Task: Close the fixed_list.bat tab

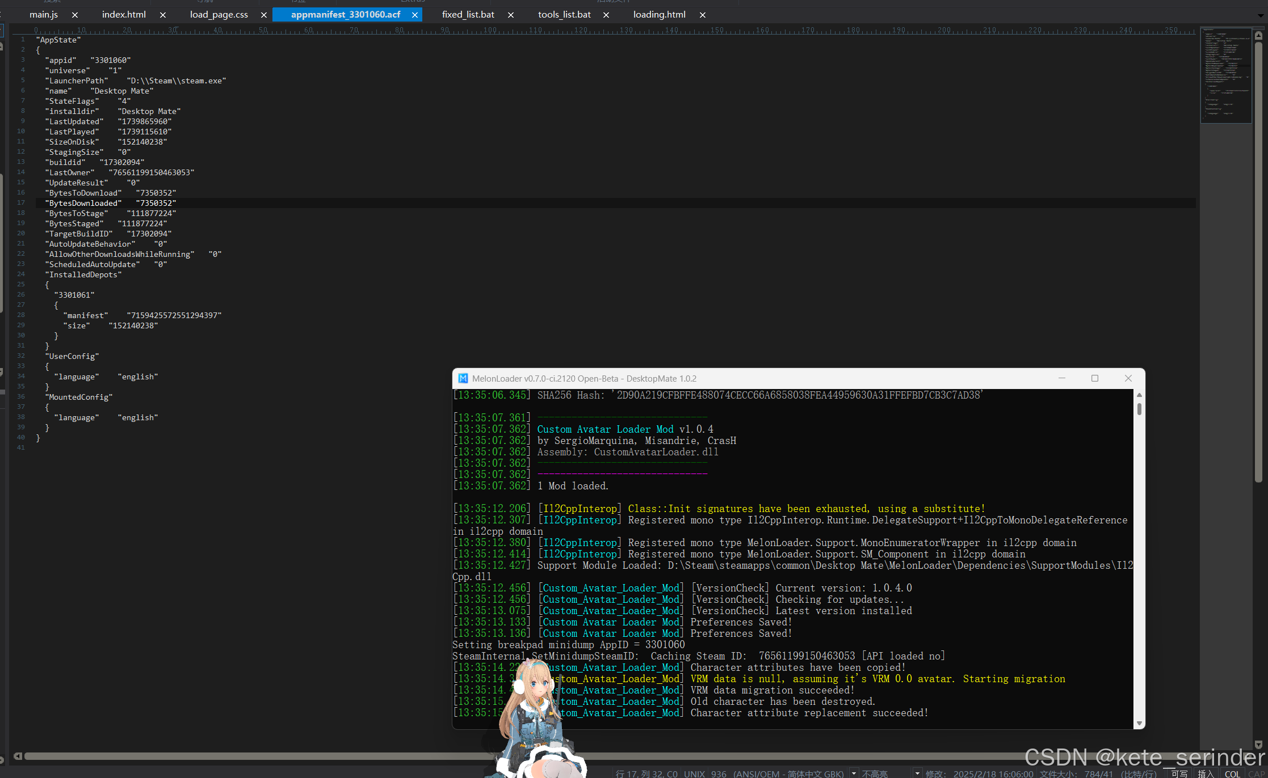Action: (511, 15)
